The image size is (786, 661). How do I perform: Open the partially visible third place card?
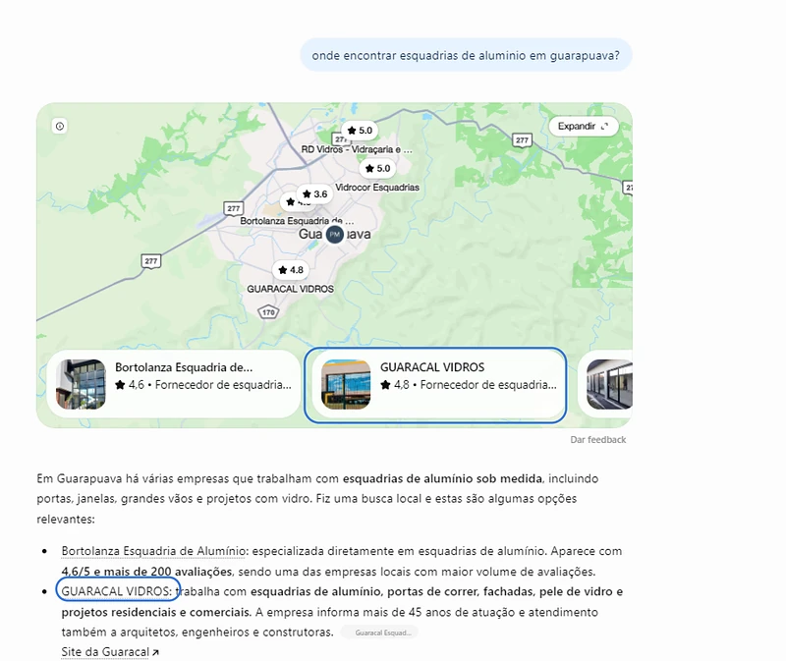[x=605, y=384]
